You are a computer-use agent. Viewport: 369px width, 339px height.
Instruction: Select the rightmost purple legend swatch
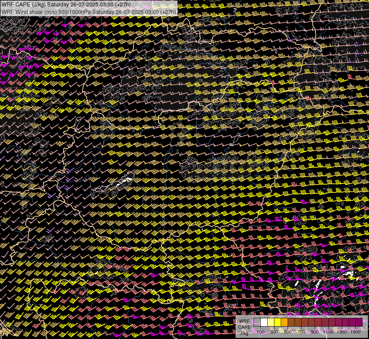click(x=359, y=322)
